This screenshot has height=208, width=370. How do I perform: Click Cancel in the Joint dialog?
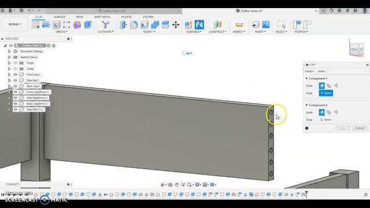click(x=360, y=128)
